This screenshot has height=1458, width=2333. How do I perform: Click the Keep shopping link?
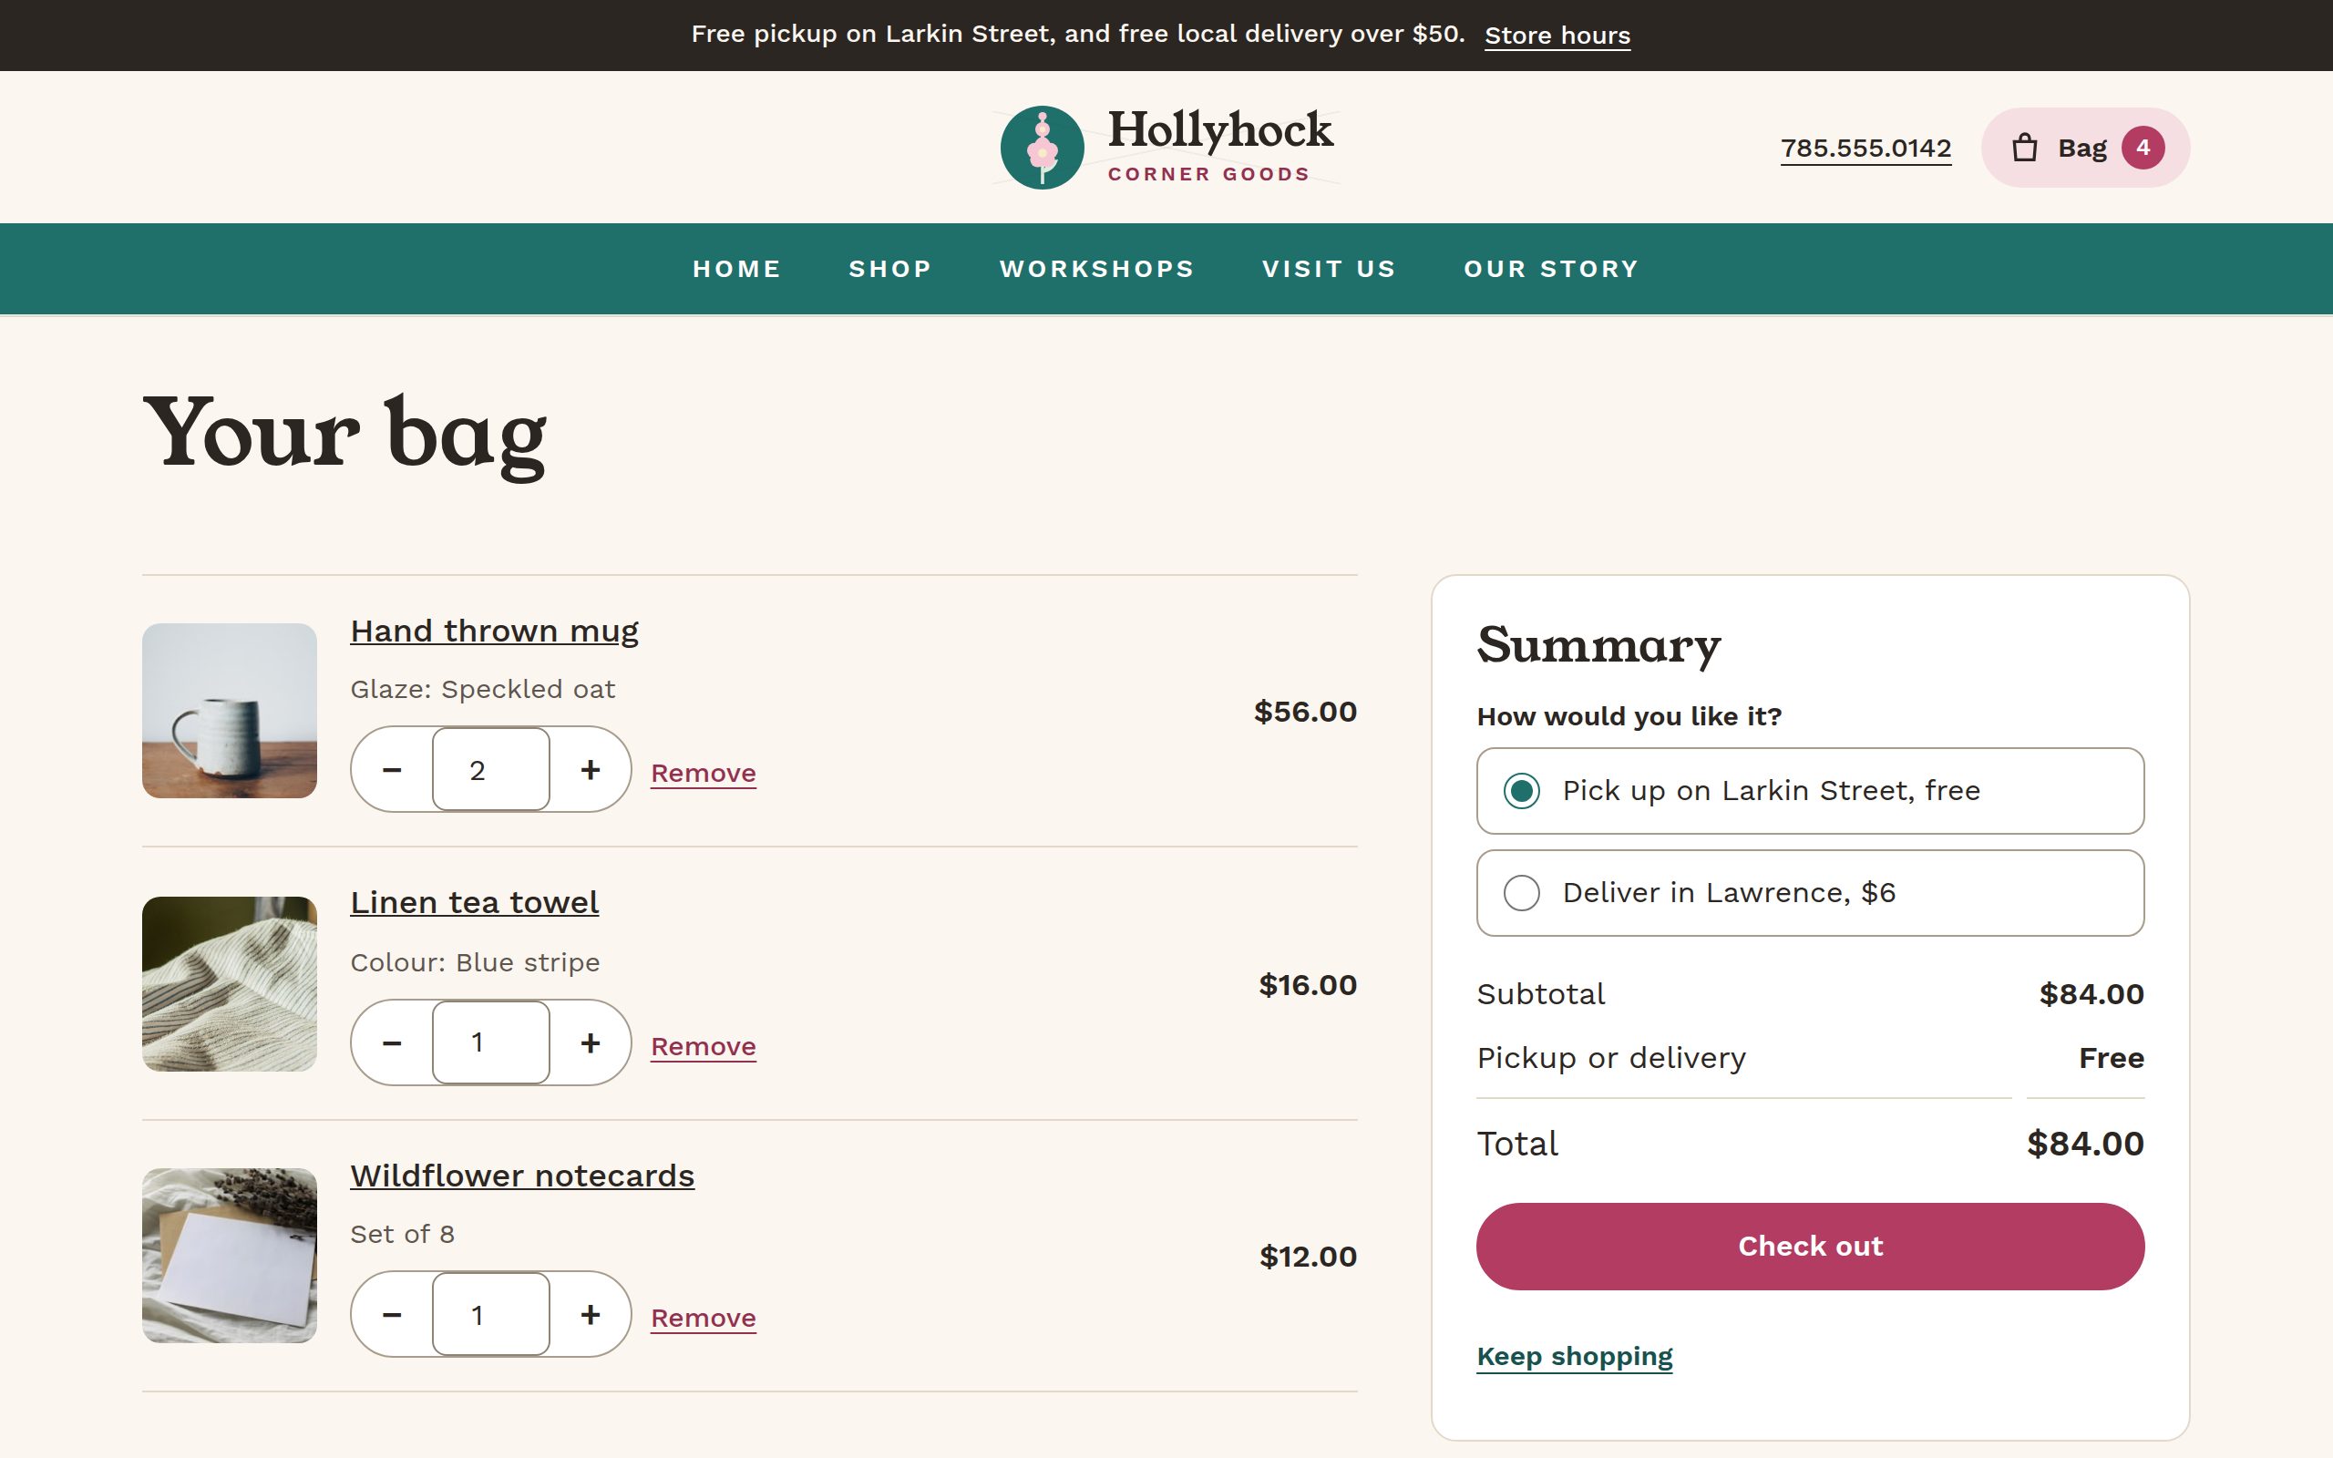click(x=1574, y=1357)
